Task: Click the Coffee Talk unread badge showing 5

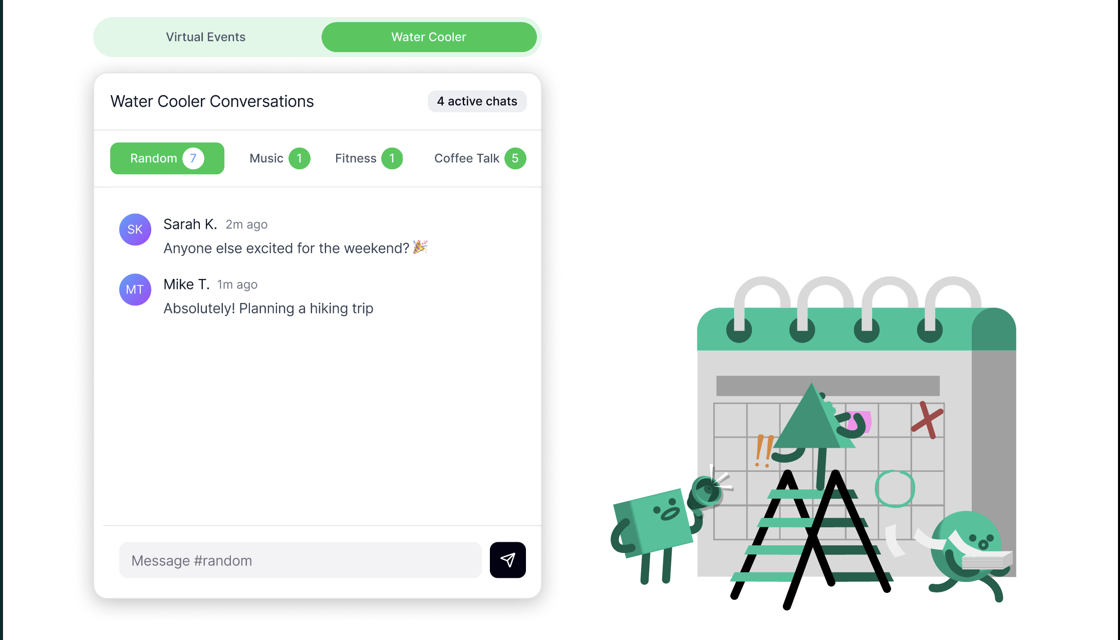Action: (x=515, y=158)
